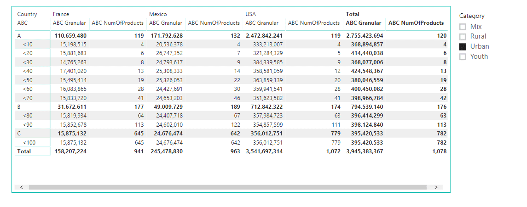The image size is (527, 207).
Task: Click the scrollbar left arrow
Action: pos(22,187)
